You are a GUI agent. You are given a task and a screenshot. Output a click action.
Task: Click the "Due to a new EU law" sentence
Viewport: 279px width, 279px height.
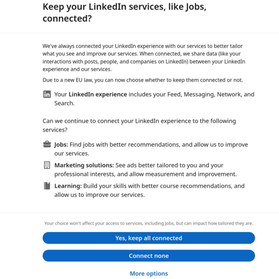pyautogui.click(x=143, y=80)
